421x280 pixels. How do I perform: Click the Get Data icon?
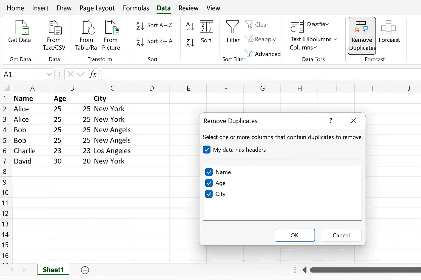coord(21,28)
